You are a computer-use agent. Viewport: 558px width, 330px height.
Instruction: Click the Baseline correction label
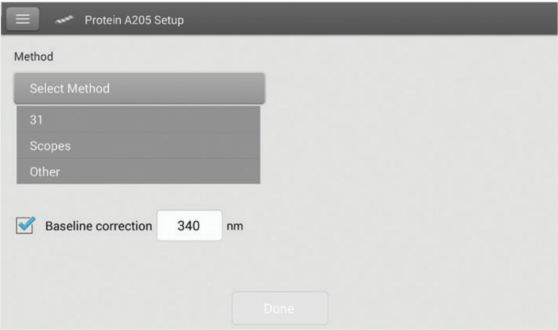[x=99, y=226]
